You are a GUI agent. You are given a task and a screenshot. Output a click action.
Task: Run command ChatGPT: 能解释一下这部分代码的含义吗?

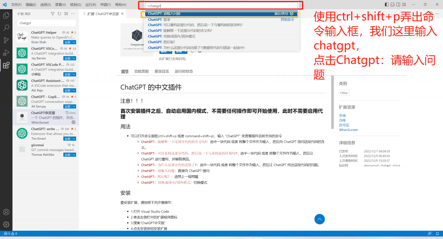pos(222,31)
